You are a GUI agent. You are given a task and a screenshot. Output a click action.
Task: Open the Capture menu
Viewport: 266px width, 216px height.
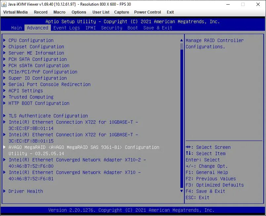[x=122, y=12]
